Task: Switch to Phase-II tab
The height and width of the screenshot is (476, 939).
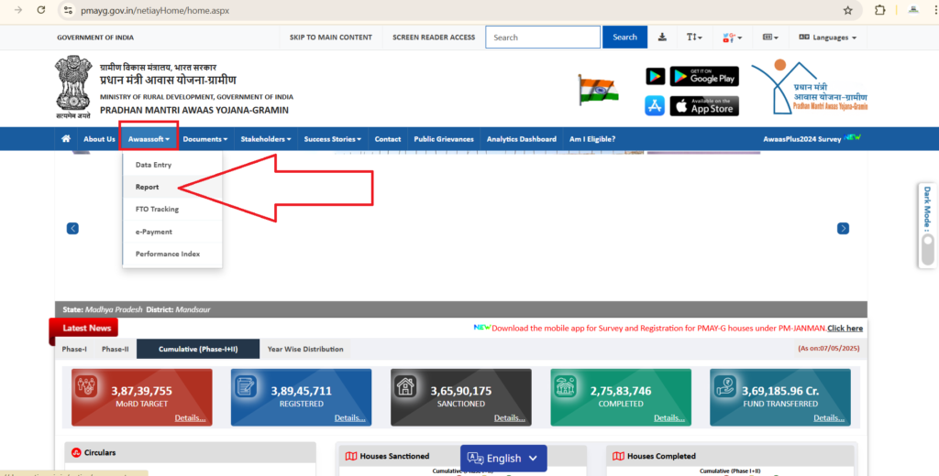Action: (115, 349)
